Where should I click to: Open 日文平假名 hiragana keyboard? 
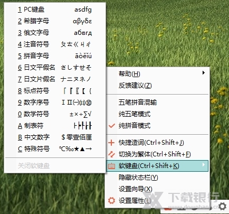pyautogui.click(x=55, y=68)
